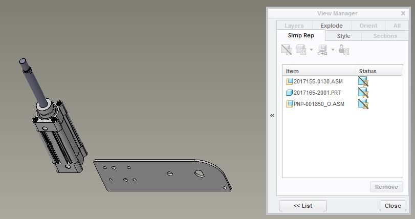Collapse the panel with the << arrow
Screen dimensions: 415x219
click(x=272, y=115)
